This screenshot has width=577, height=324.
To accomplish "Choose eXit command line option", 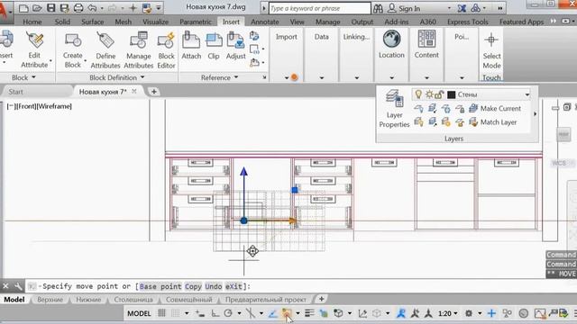I will 234,286.
